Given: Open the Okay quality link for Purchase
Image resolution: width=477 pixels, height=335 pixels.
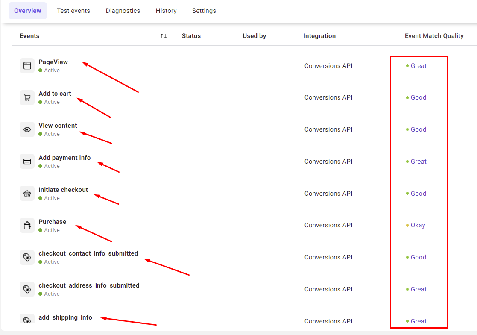Looking at the screenshot, I should [418, 225].
